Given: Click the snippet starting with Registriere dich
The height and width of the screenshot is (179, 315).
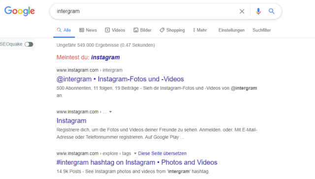Looking at the screenshot, I should coord(157,133).
